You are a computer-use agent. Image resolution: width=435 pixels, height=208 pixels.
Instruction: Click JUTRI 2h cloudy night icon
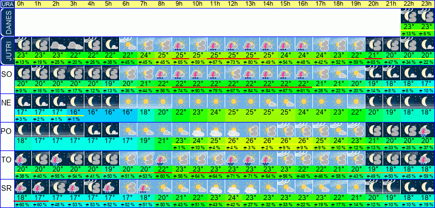click(58, 44)
